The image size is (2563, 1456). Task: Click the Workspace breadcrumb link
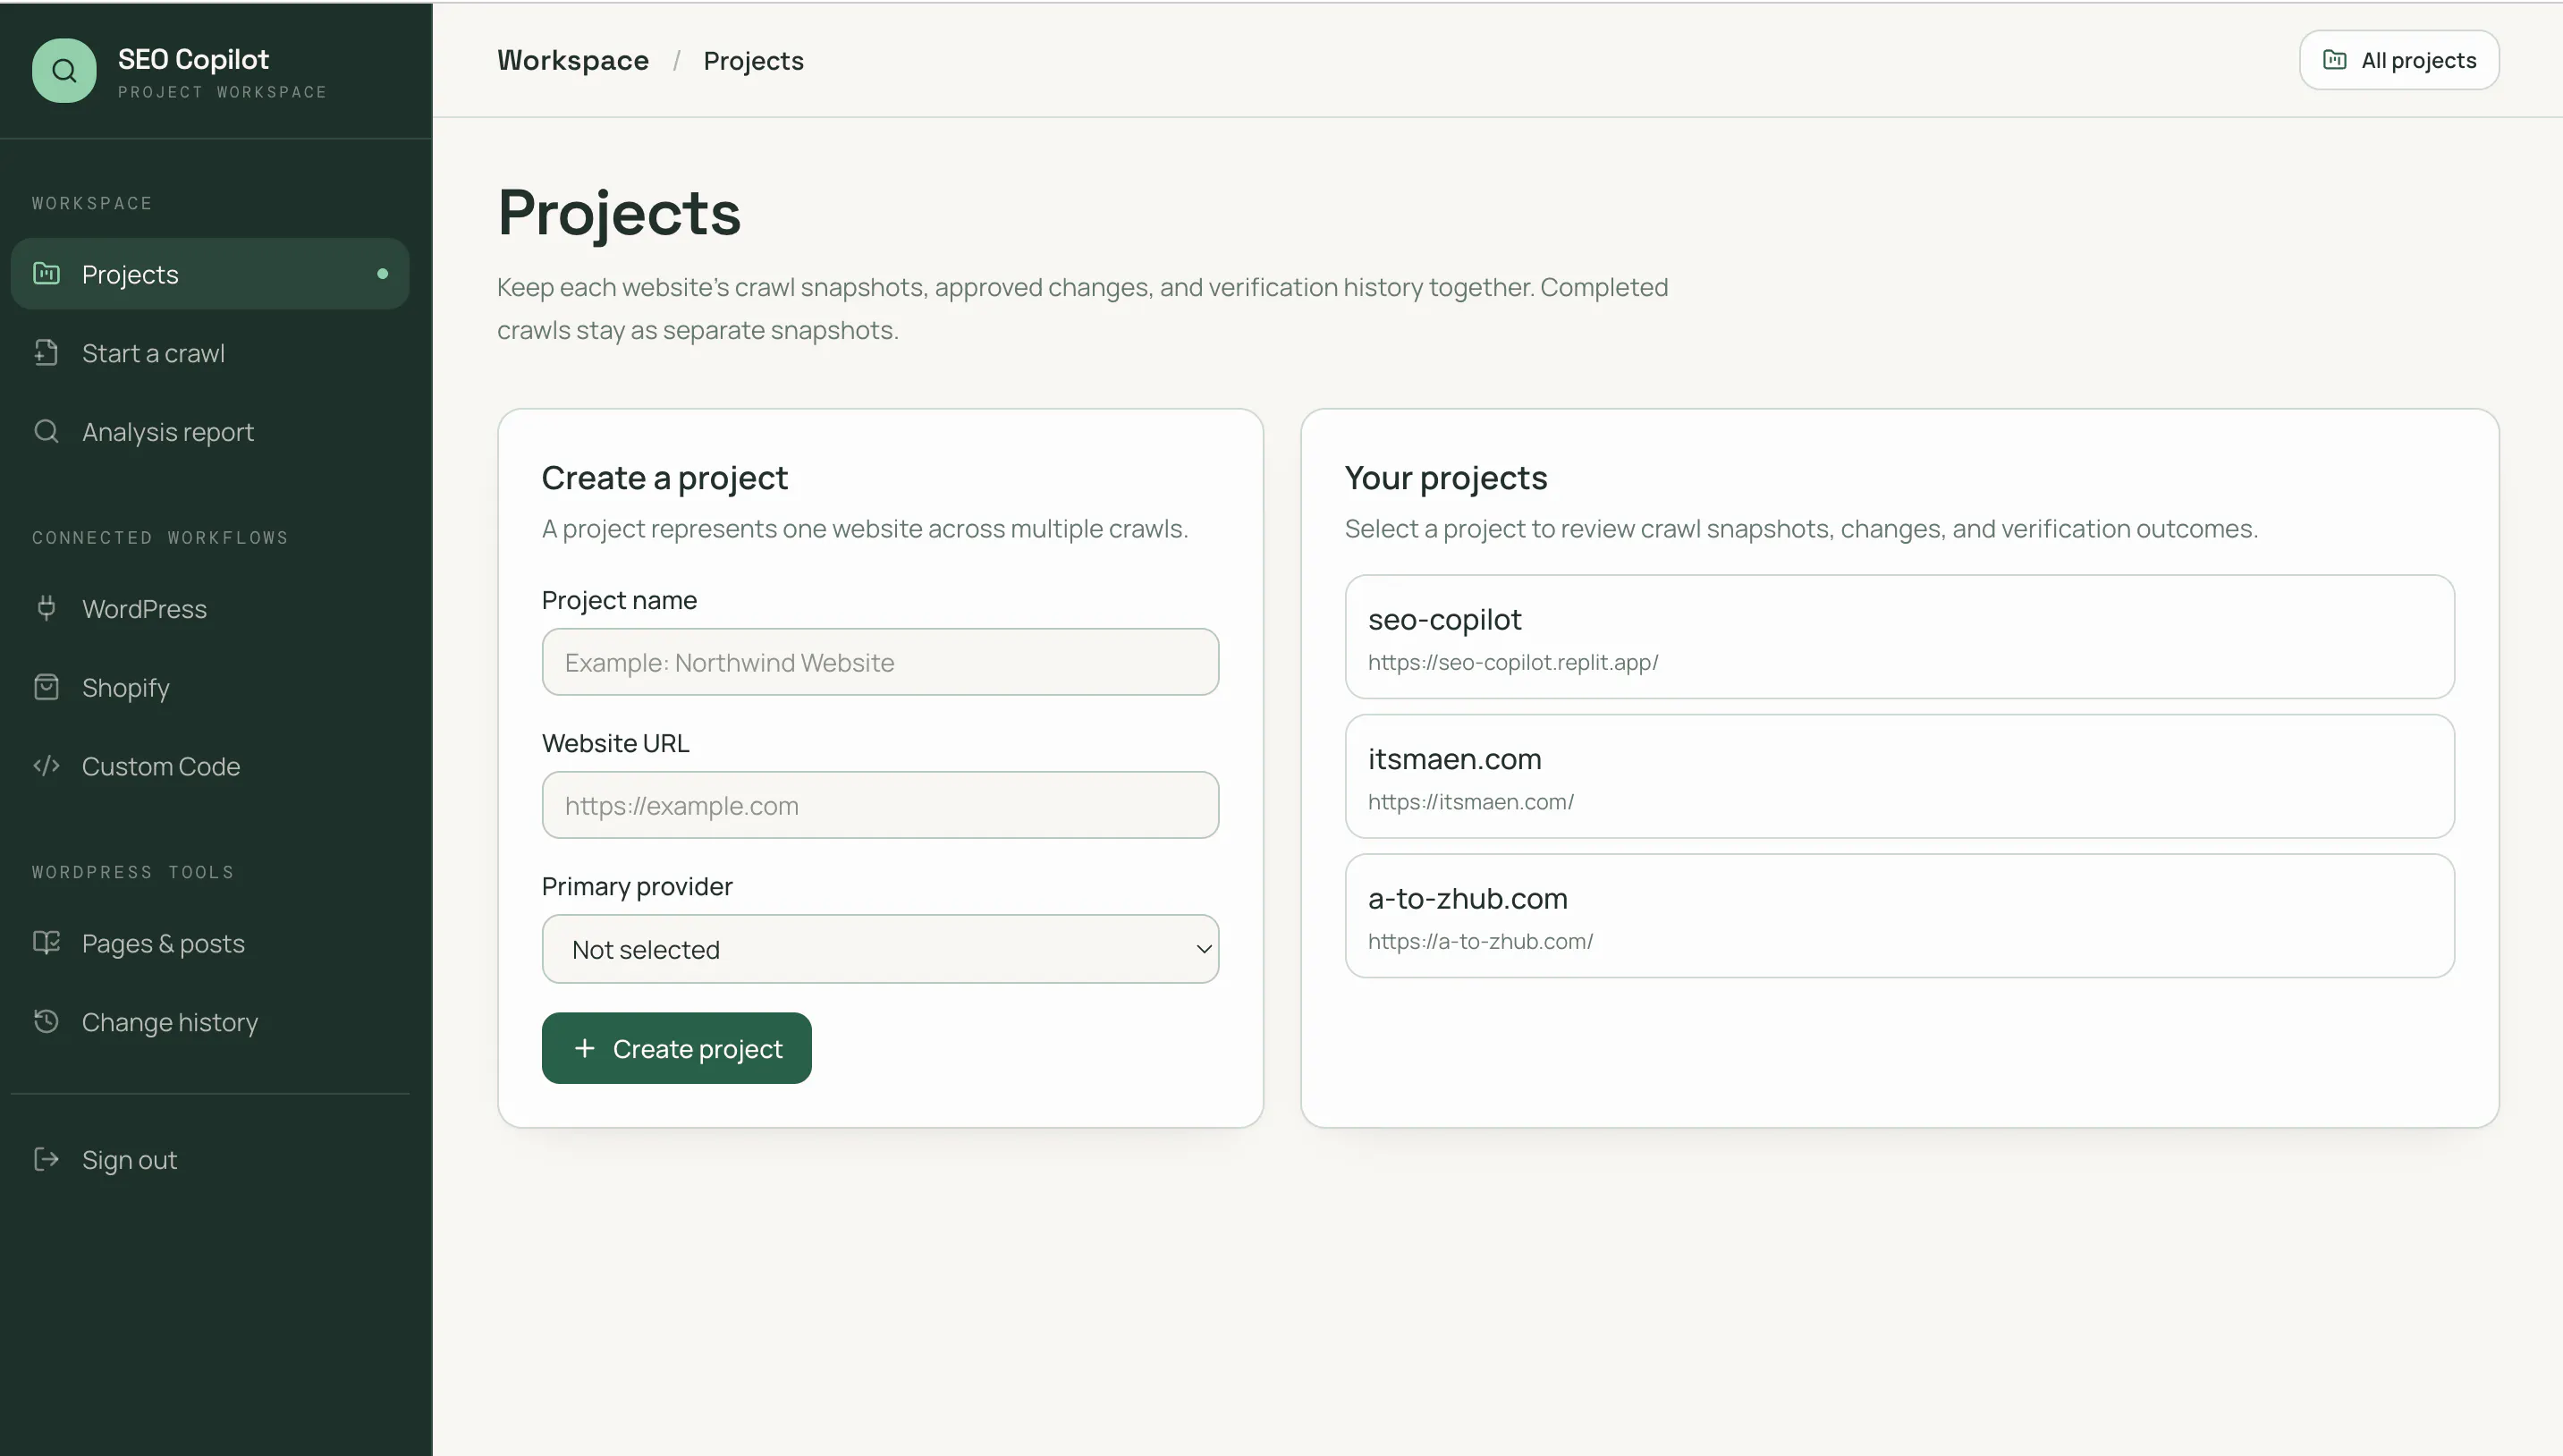click(x=572, y=60)
